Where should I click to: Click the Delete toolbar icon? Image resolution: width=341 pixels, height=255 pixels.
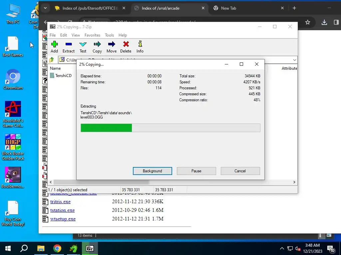(126, 47)
